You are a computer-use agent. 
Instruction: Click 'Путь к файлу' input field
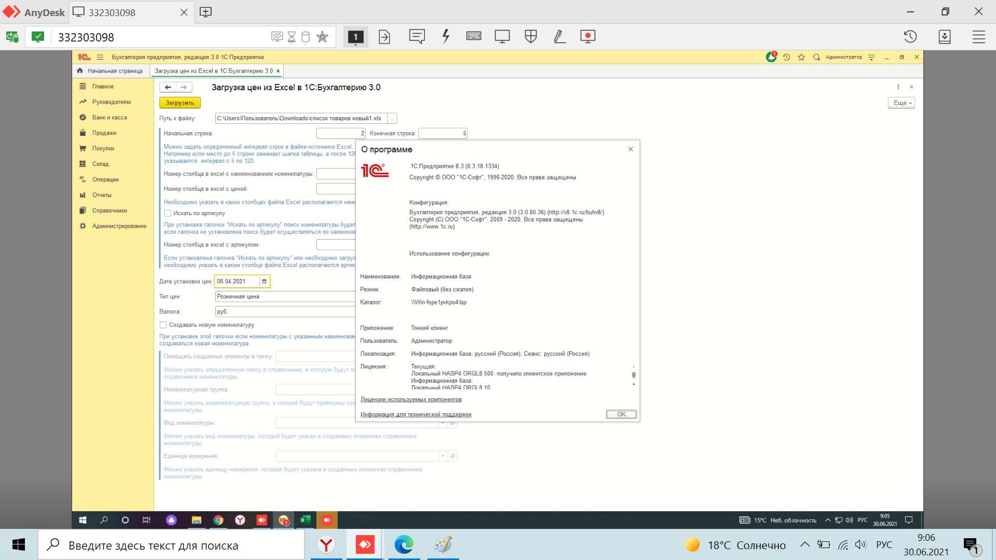pos(301,119)
